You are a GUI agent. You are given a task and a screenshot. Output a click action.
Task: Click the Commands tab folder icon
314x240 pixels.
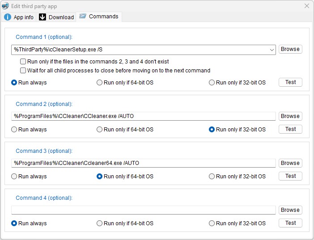click(82, 16)
